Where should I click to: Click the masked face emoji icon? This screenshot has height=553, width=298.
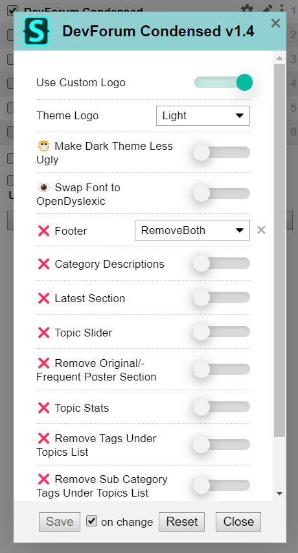(x=43, y=146)
